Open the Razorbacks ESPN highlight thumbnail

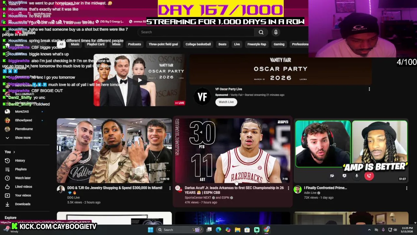pos(232,150)
